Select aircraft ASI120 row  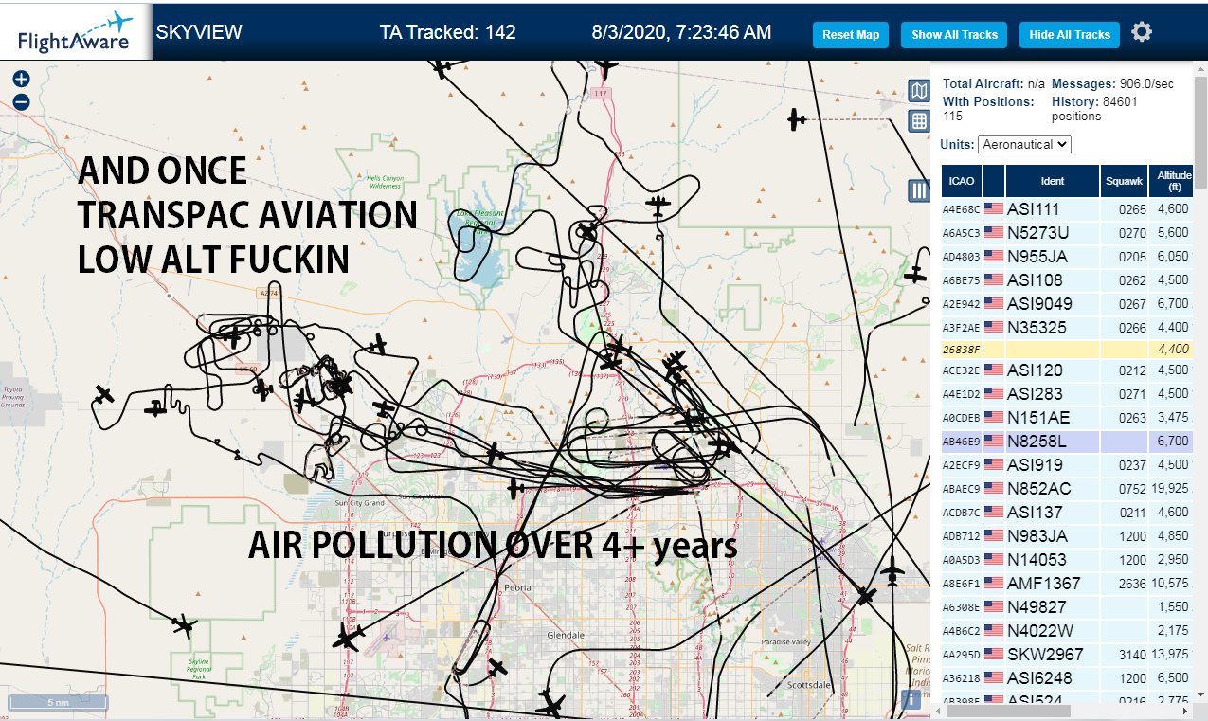pos(1067,370)
